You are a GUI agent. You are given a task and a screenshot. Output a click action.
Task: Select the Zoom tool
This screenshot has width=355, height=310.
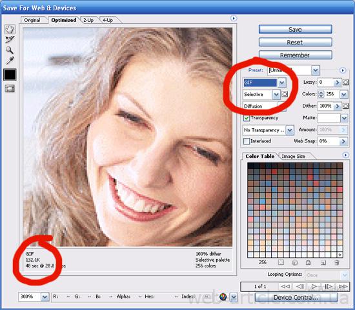click(10, 50)
